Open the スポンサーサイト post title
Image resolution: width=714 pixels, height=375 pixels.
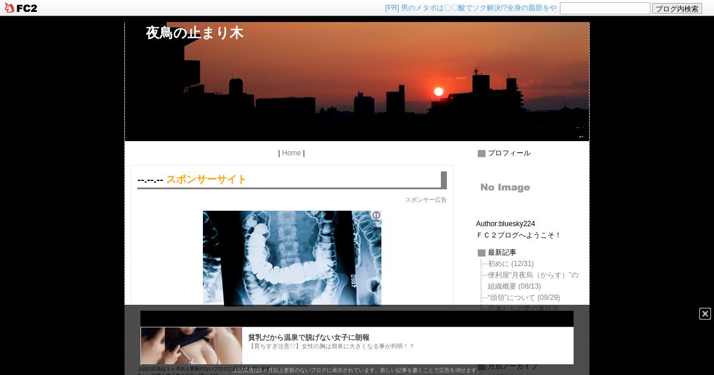point(206,179)
